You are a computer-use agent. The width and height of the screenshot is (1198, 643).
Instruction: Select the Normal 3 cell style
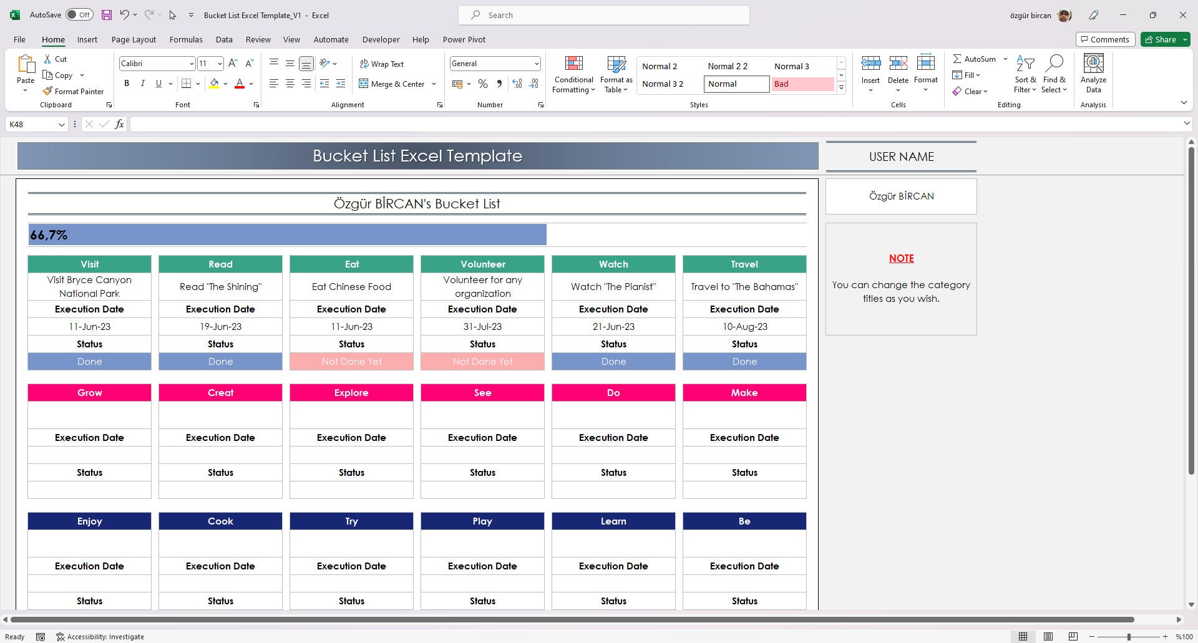point(801,65)
